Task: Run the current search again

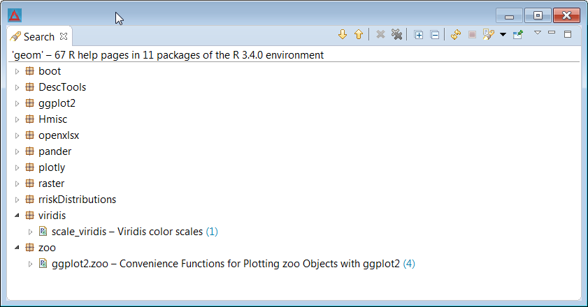Action: coord(456,35)
